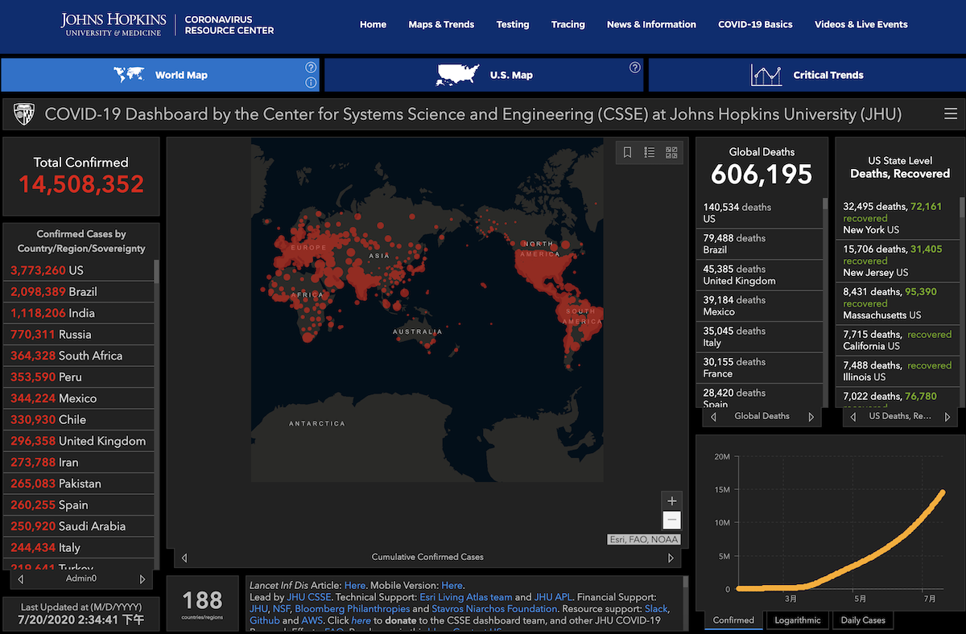
Task: Open Tracing in top navigation
Action: coord(568,24)
